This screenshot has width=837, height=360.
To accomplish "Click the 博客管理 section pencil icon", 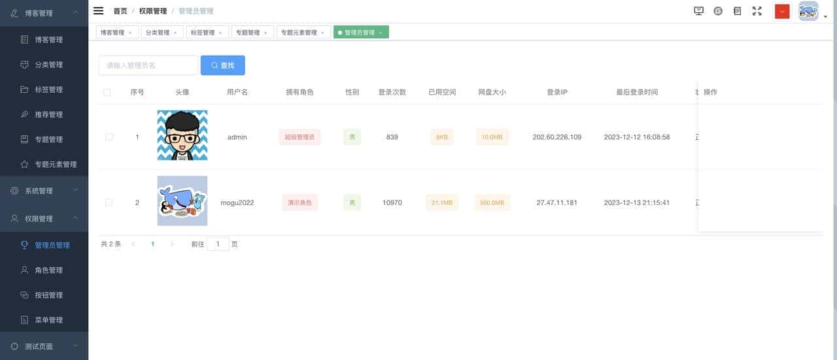I will pyautogui.click(x=14, y=13).
